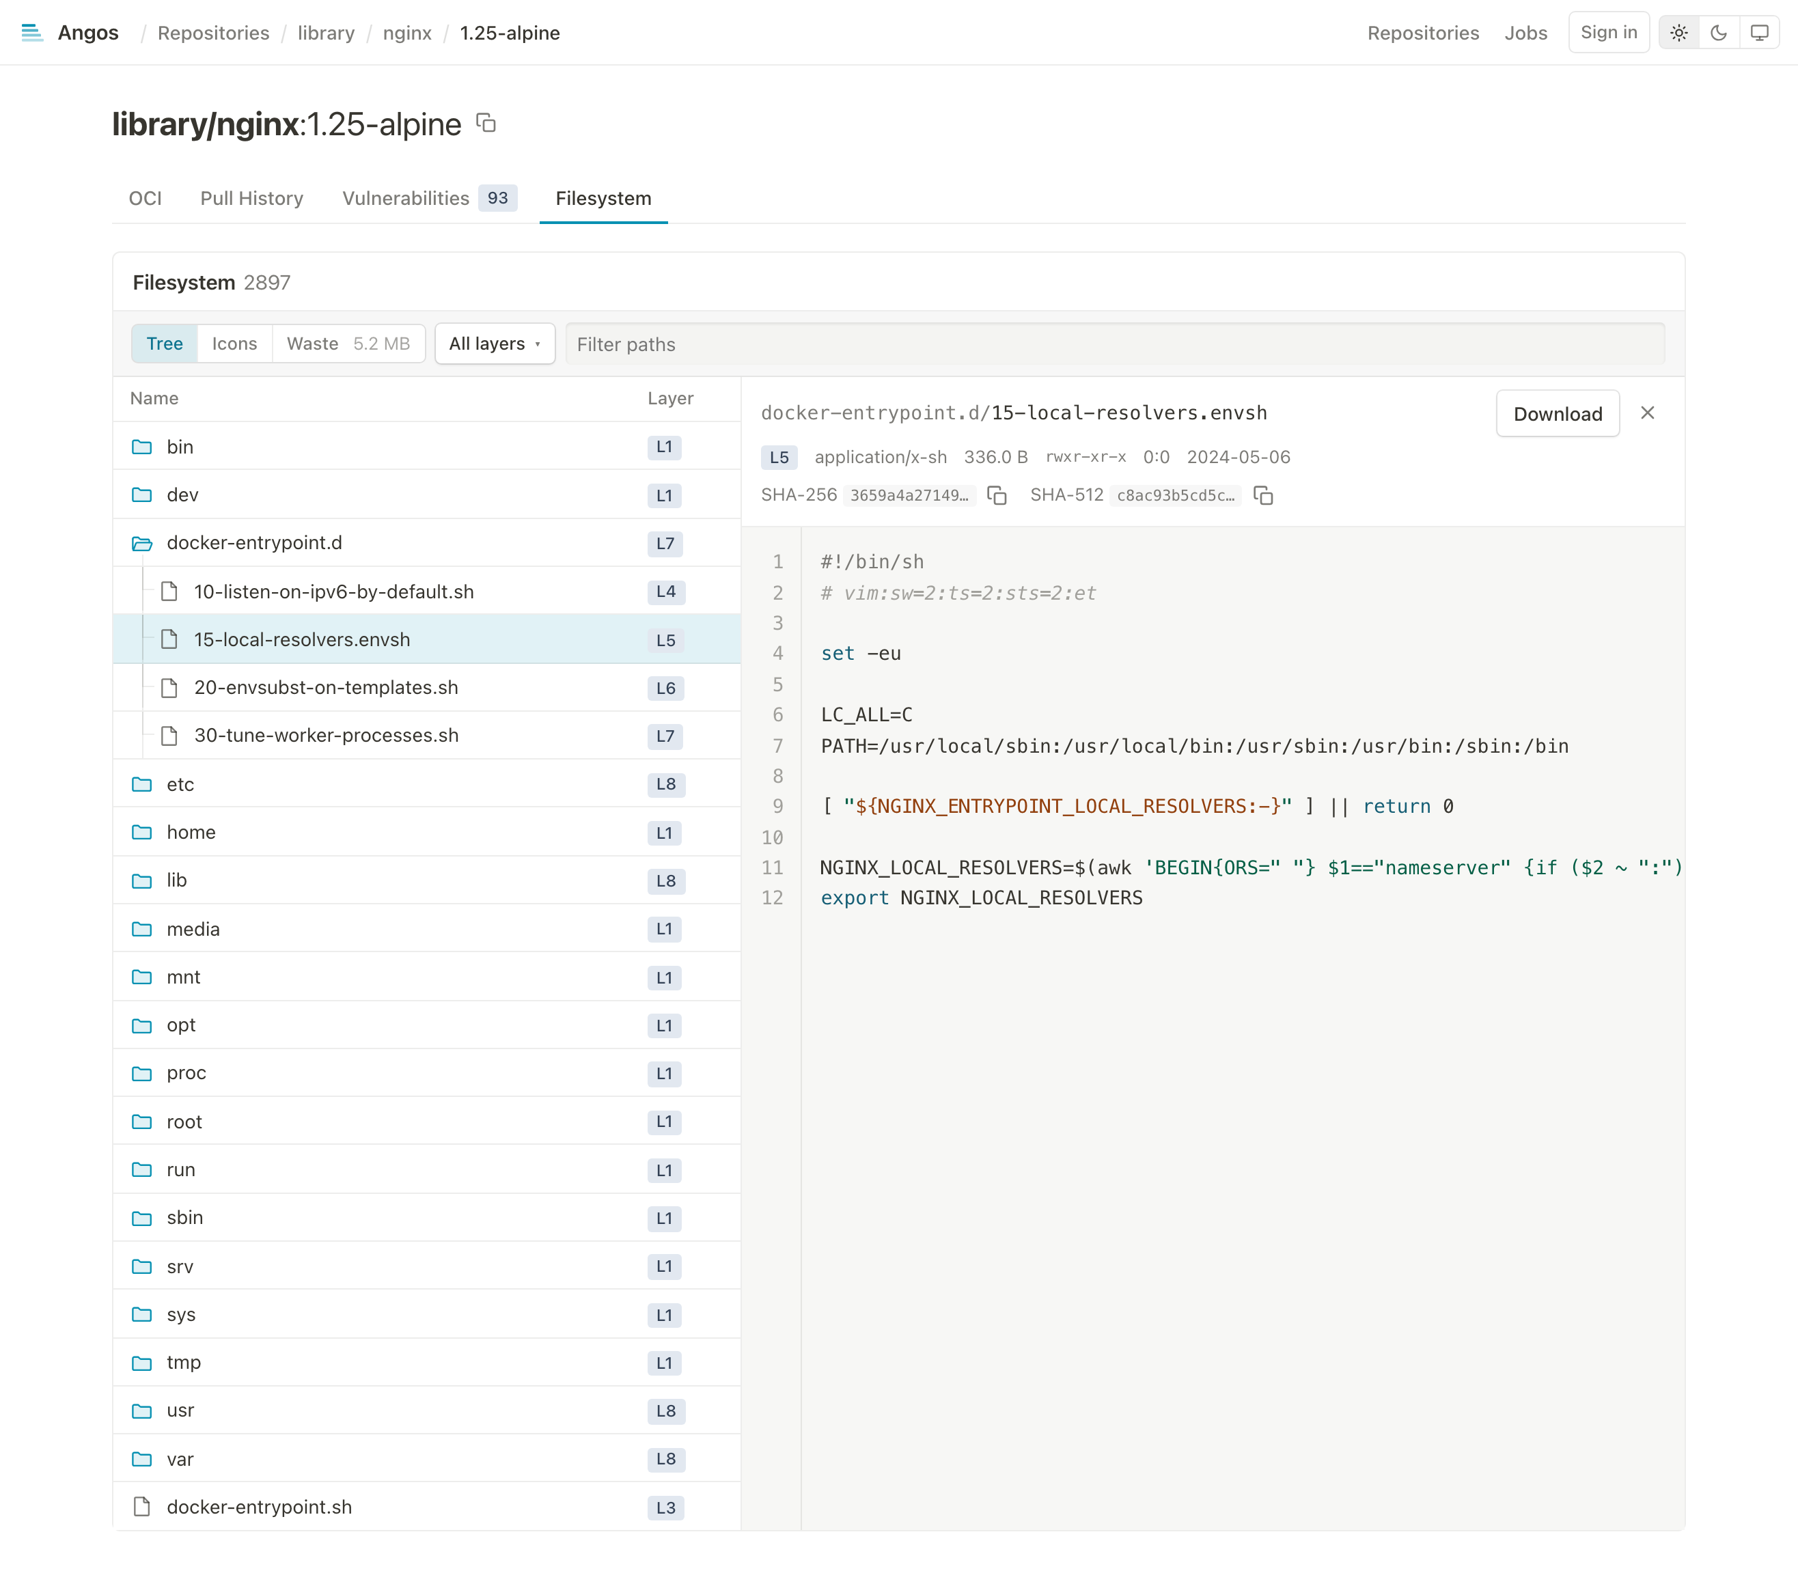The width and height of the screenshot is (1798, 1586).
Task: Click the home folder icon
Action: pyautogui.click(x=141, y=832)
